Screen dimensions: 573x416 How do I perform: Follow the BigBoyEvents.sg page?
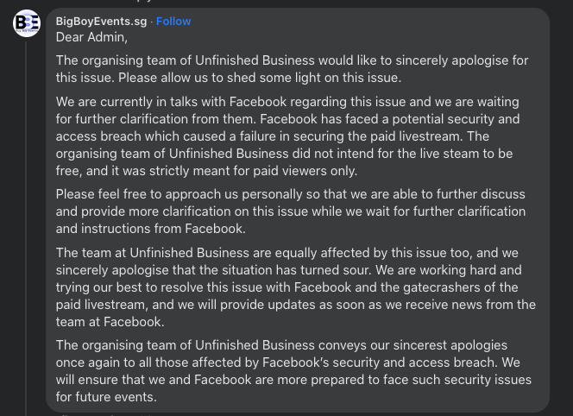[173, 22]
